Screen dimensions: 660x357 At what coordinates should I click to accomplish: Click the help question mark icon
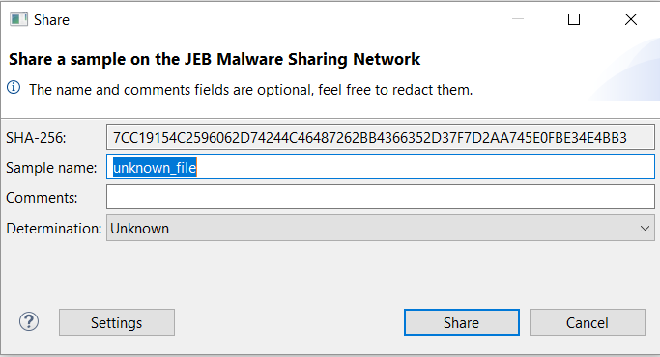click(29, 322)
